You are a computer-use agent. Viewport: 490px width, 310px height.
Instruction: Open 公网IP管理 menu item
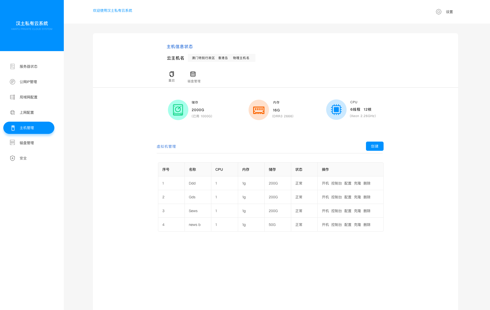(x=28, y=82)
